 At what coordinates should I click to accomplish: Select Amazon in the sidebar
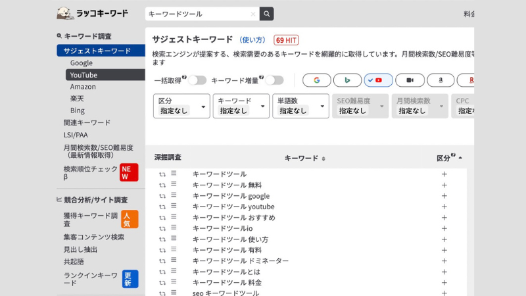coord(83,87)
